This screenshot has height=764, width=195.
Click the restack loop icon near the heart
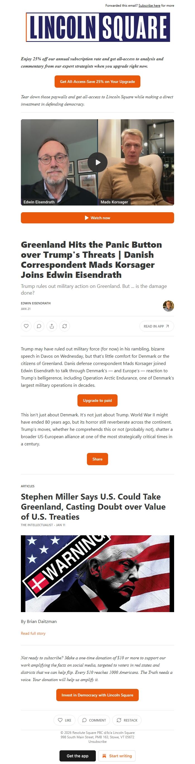point(65,326)
